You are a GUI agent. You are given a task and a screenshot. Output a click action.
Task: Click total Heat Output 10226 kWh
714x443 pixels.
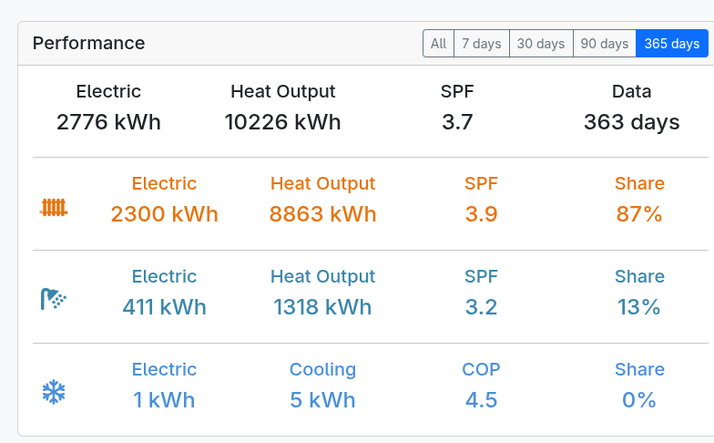(x=282, y=122)
